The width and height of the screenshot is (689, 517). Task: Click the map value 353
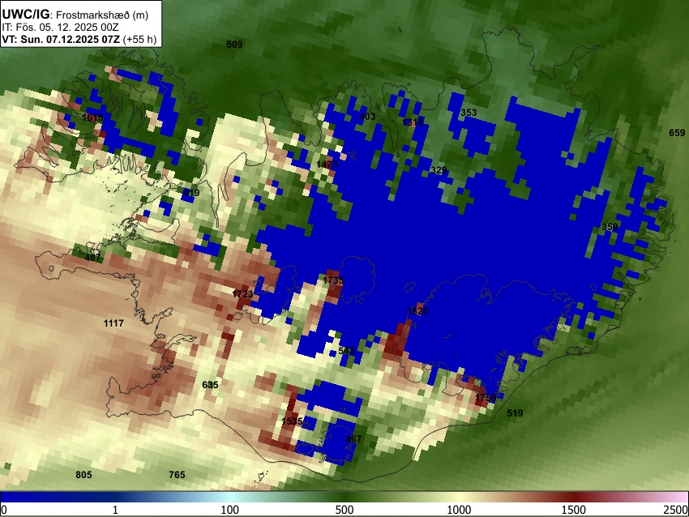tap(469, 113)
